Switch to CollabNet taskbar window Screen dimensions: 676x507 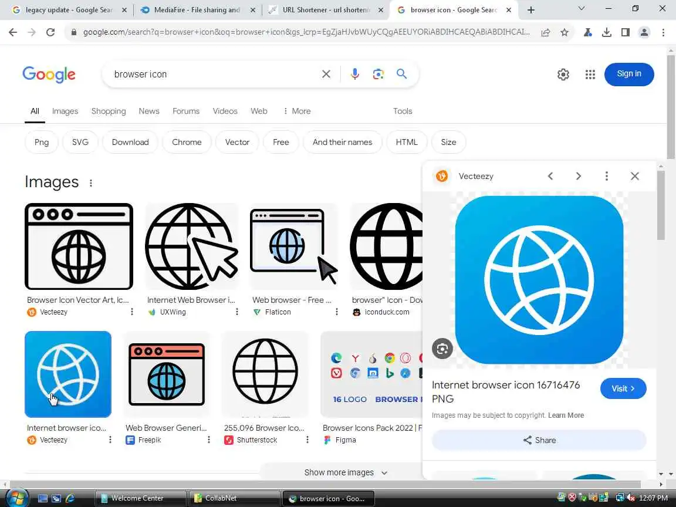click(x=234, y=498)
